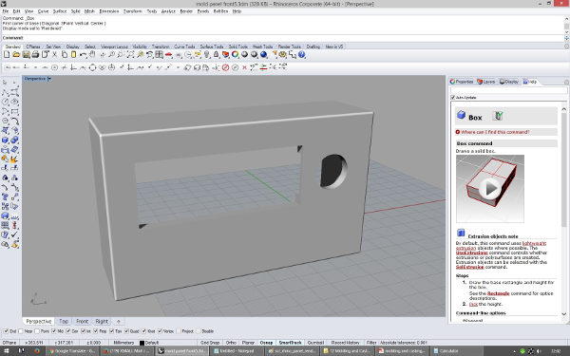The image size is (570, 356).
Task: Select the Rectangle tool in left sidebar
Action: (14, 111)
